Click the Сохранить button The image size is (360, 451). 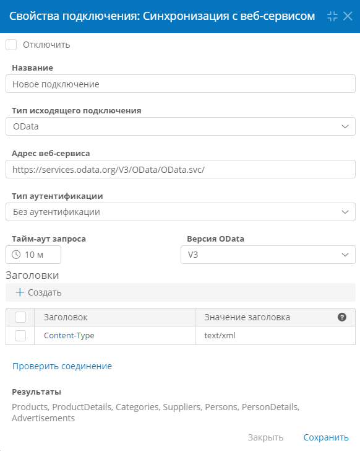(x=326, y=437)
